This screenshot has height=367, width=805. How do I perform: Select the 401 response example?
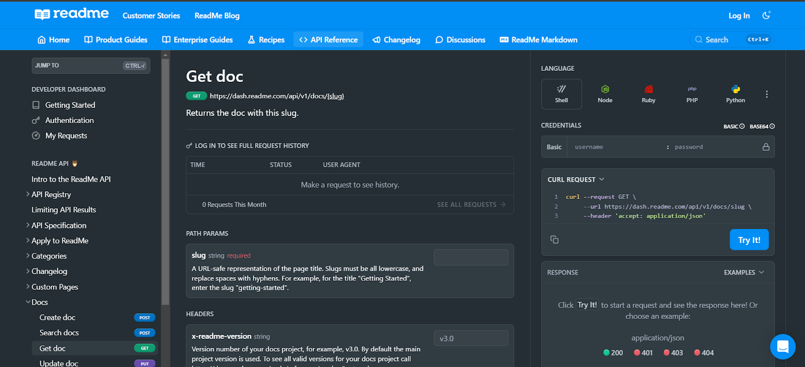tap(643, 352)
